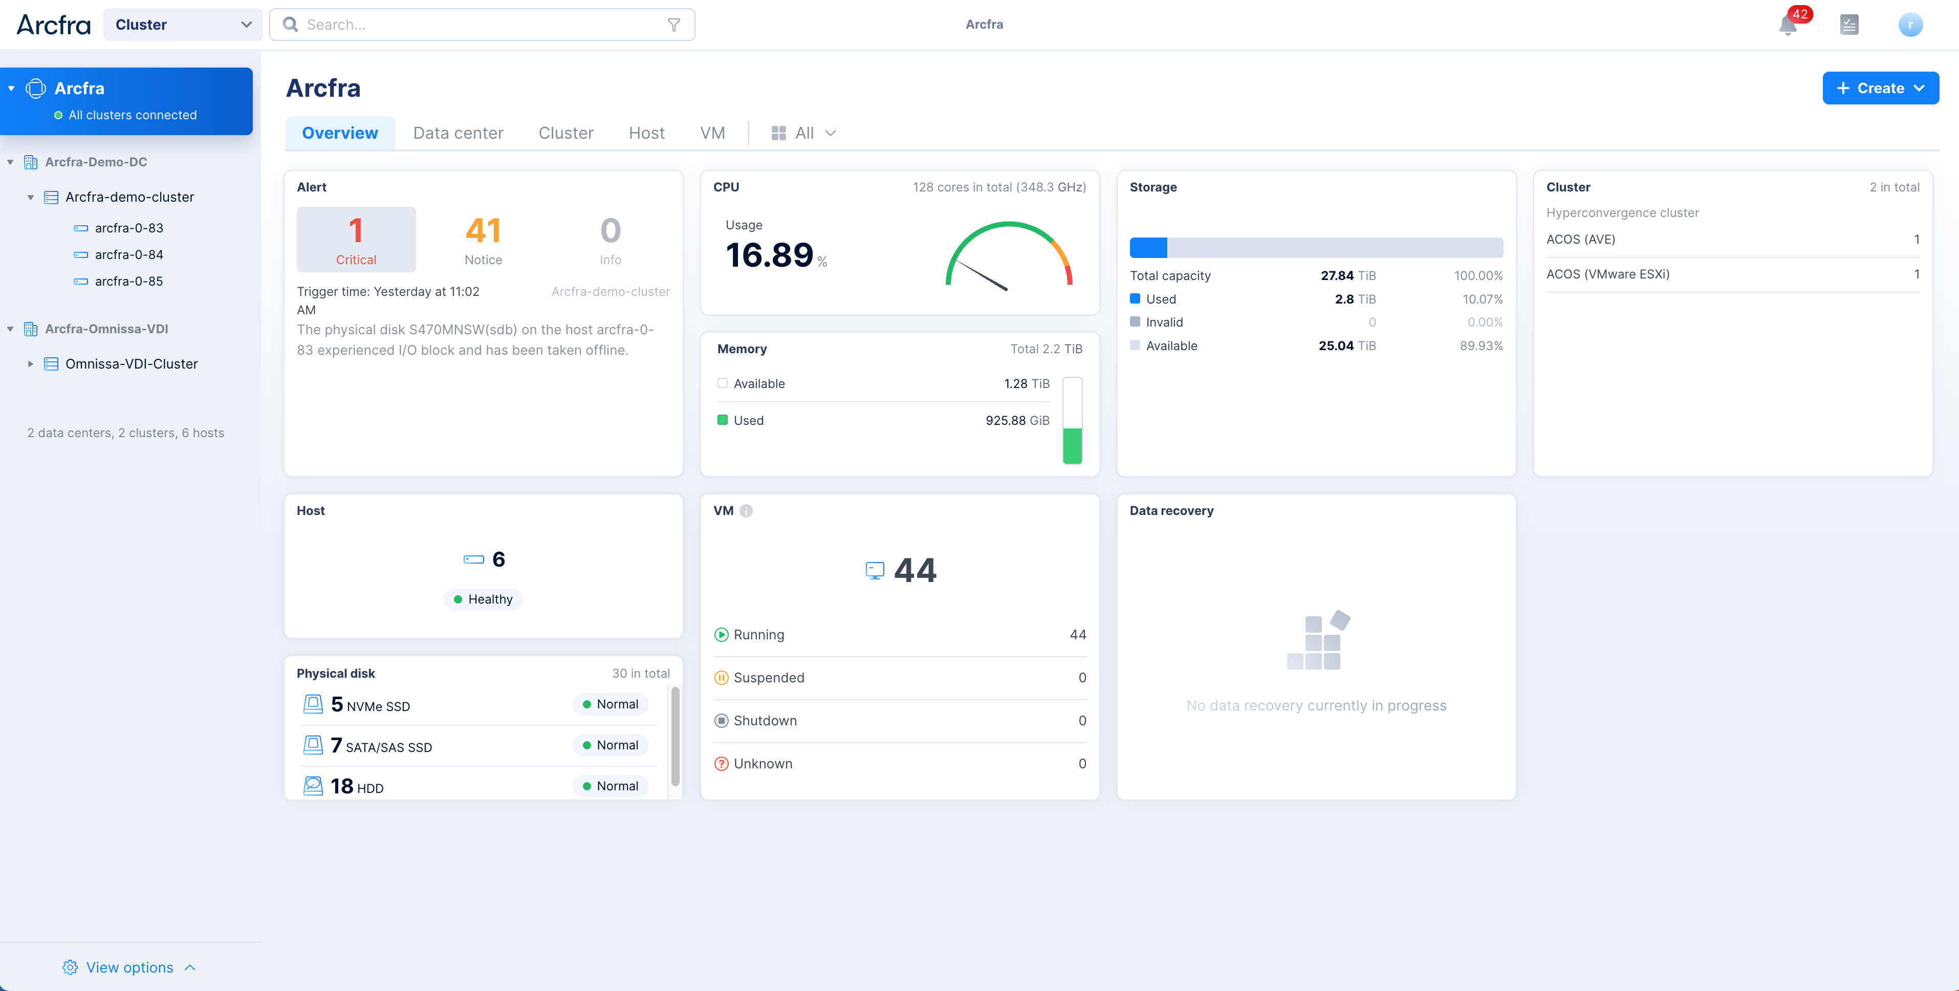The image size is (1959, 991).
Task: Click the CPU usage gauge
Action: (x=1008, y=256)
